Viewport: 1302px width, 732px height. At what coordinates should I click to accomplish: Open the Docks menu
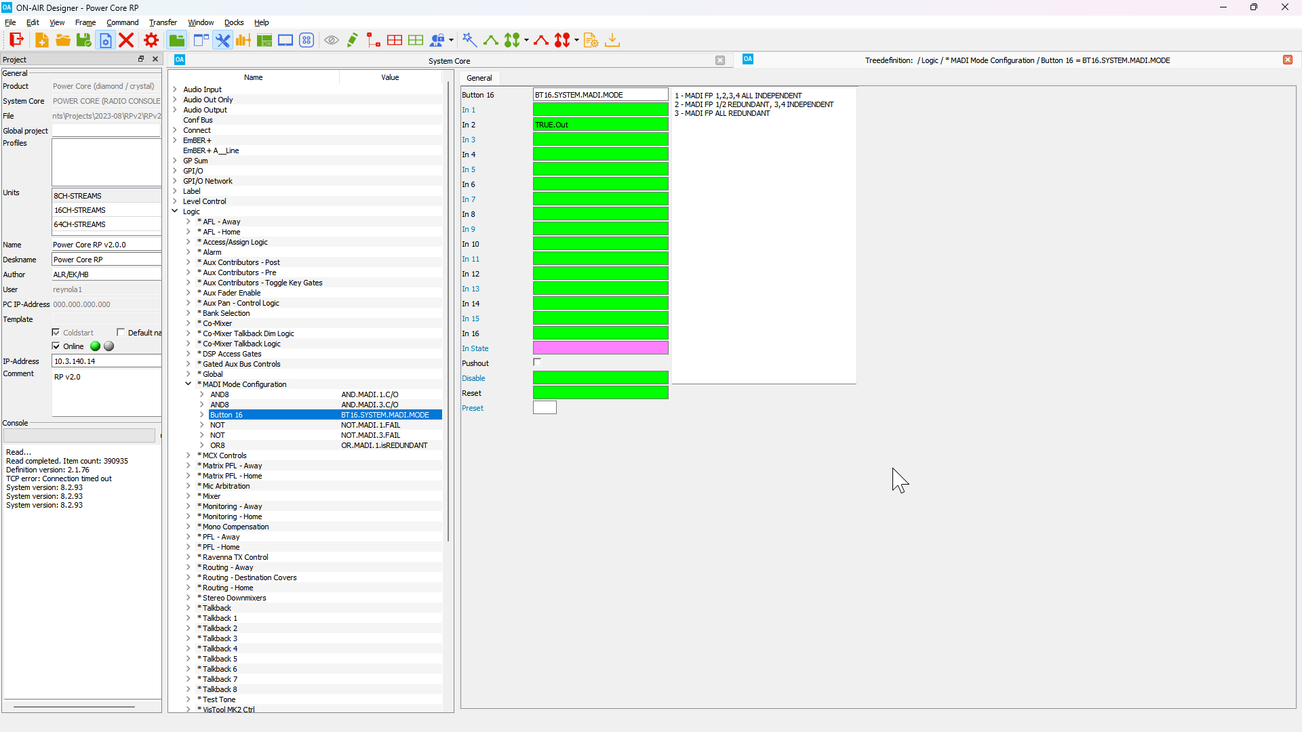[x=234, y=22]
